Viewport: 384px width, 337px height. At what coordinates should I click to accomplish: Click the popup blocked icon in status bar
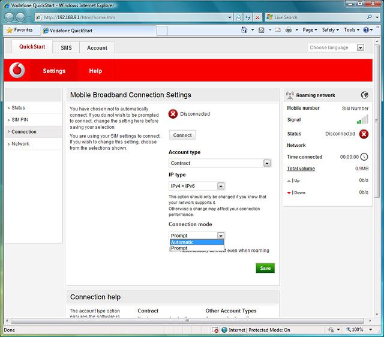[x=215, y=330]
